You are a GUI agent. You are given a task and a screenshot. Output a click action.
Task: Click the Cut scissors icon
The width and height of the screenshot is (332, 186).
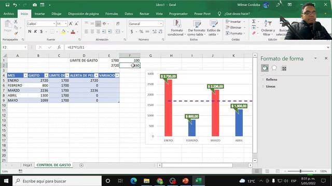pos(16,22)
